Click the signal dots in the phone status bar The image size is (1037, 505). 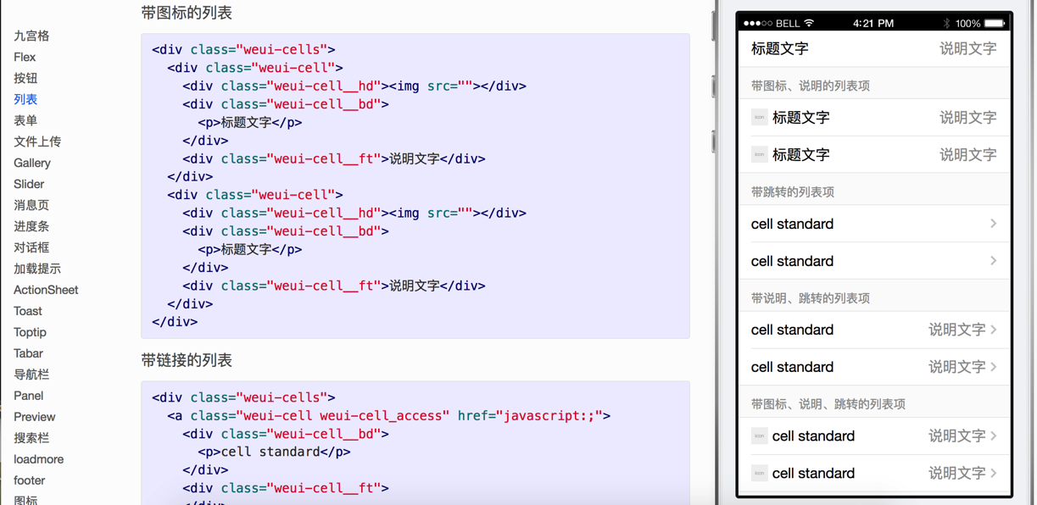(x=758, y=23)
